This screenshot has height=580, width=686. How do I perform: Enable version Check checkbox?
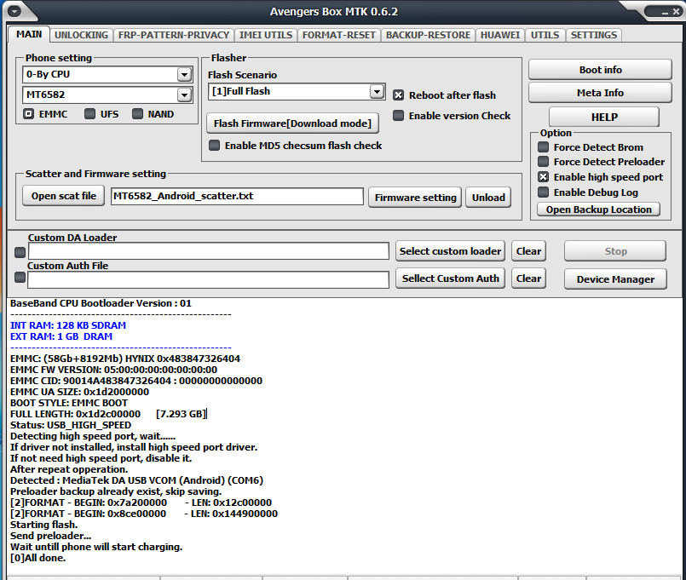tap(398, 116)
